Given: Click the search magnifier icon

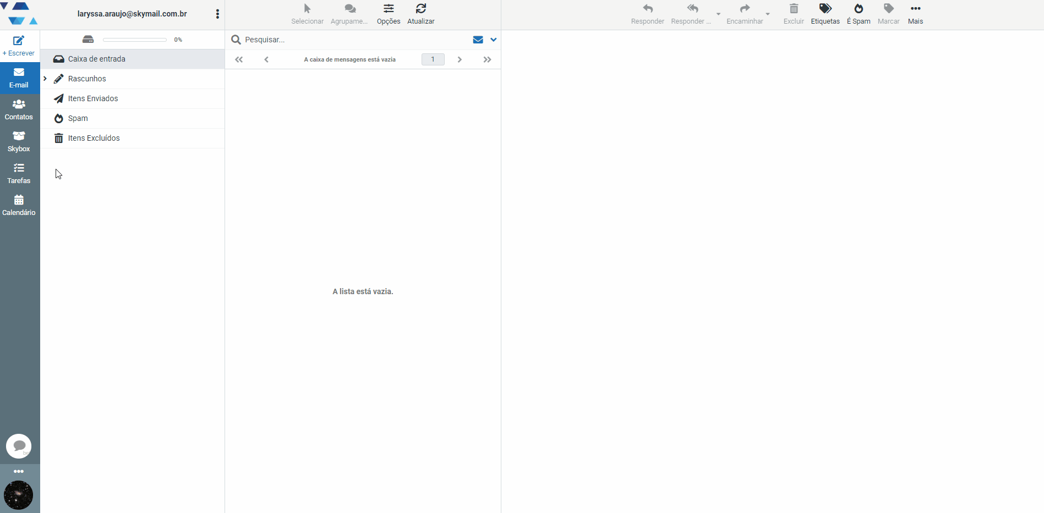Looking at the screenshot, I should pyautogui.click(x=236, y=40).
